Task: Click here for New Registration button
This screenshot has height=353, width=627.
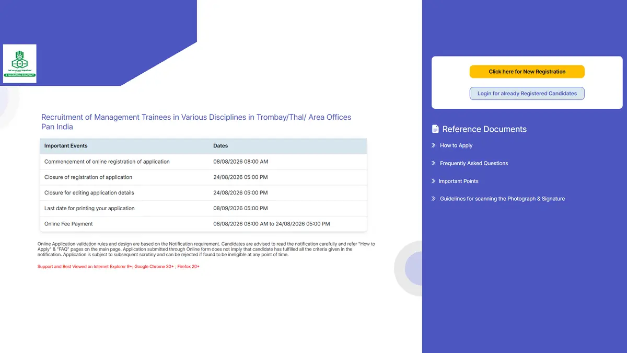Action: click(x=527, y=72)
